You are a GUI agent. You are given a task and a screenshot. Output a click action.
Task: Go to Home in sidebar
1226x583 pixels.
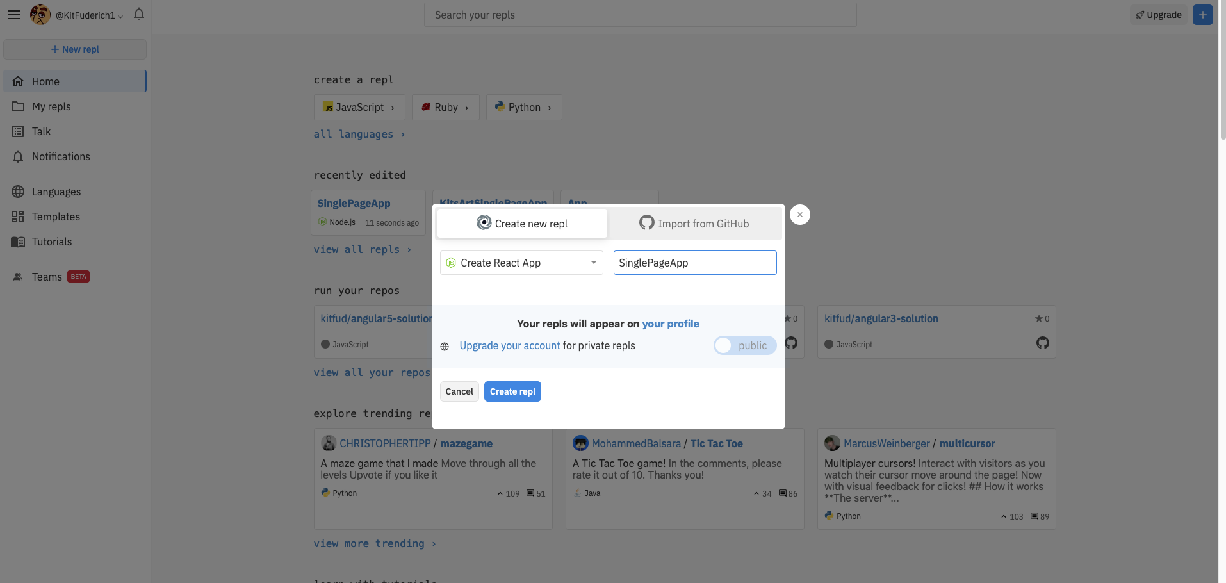coord(75,81)
